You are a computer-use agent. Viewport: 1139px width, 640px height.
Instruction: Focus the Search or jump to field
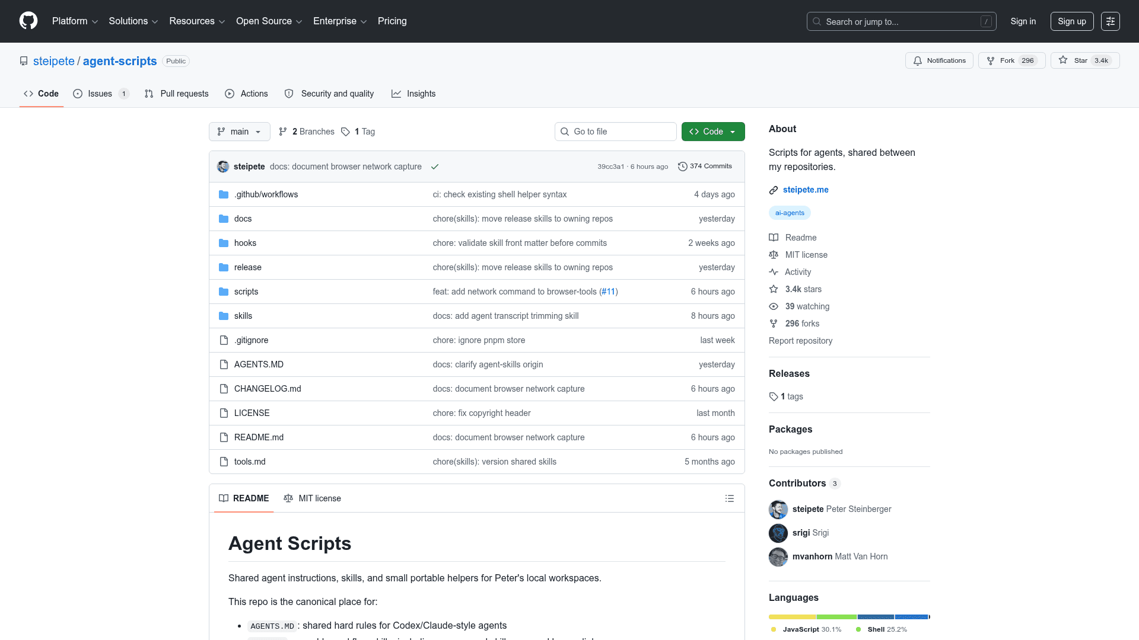[901, 21]
